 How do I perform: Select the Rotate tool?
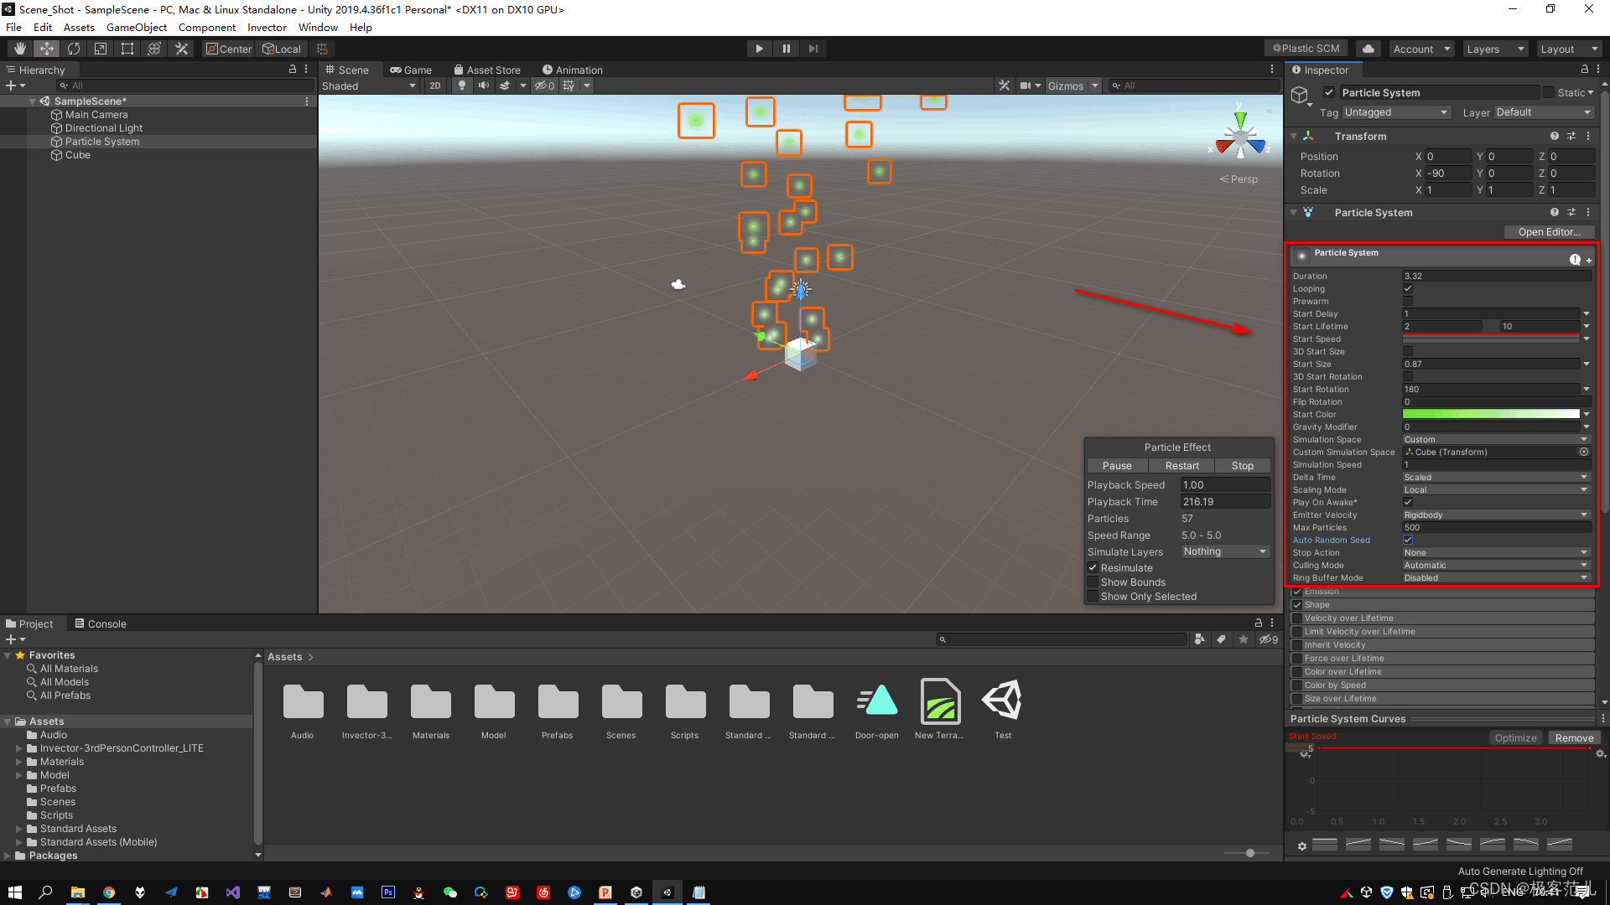point(74,49)
